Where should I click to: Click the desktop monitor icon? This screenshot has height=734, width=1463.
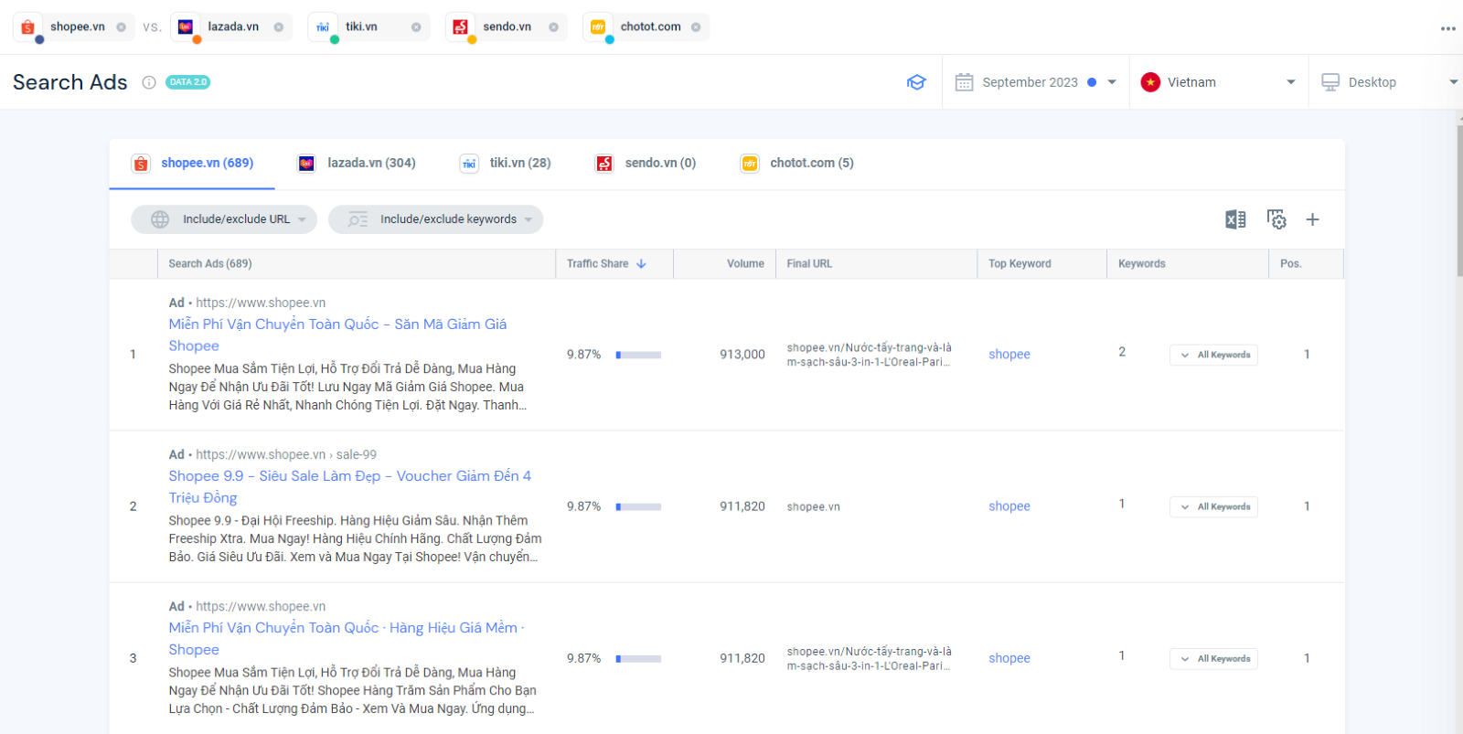[x=1330, y=82]
